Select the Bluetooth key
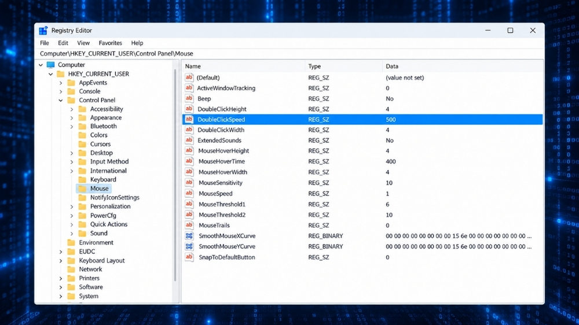 104,126
